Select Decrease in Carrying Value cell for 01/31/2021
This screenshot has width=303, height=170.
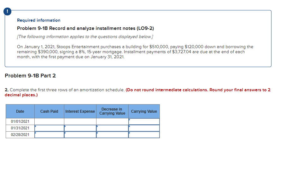pos(112,128)
